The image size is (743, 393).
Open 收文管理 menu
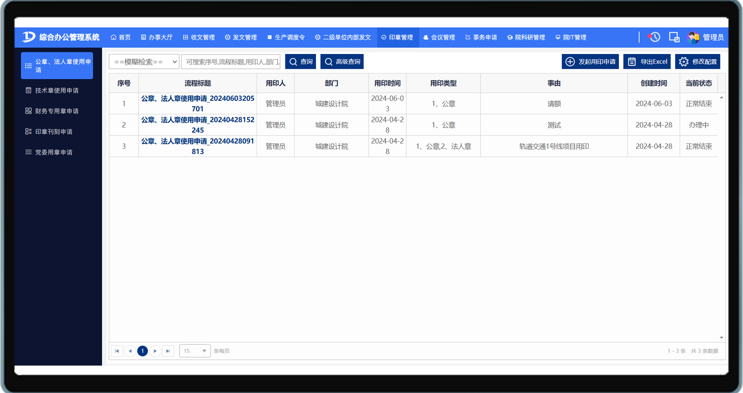pos(199,37)
